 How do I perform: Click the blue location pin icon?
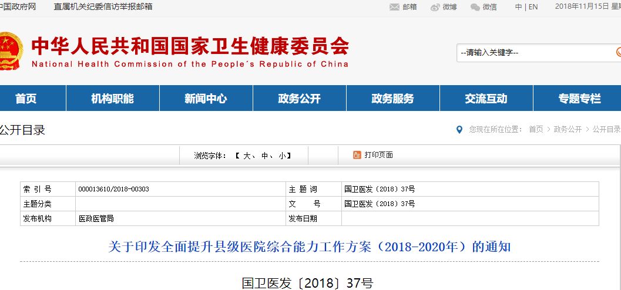click(459, 129)
